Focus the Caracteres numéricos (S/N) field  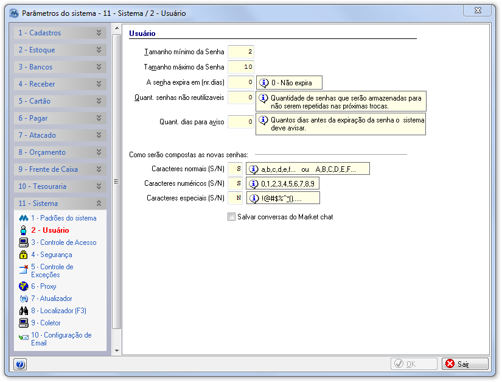click(235, 183)
